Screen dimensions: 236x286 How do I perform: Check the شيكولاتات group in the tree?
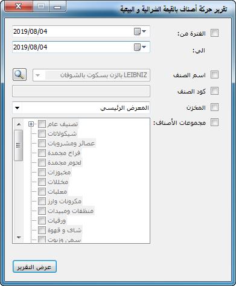[x=42, y=133]
